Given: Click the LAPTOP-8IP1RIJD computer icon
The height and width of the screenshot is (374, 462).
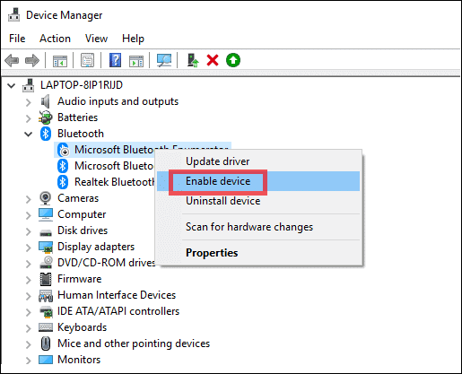Looking at the screenshot, I should click(x=29, y=85).
